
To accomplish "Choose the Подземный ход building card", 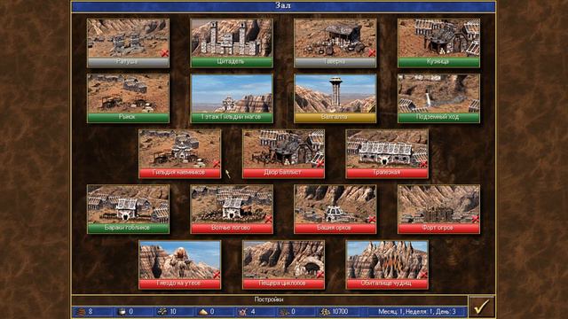I will tap(438, 98).
